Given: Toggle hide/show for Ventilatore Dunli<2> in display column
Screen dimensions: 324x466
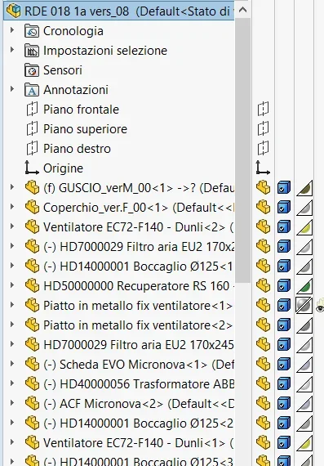Looking at the screenshot, I should tap(263, 226).
